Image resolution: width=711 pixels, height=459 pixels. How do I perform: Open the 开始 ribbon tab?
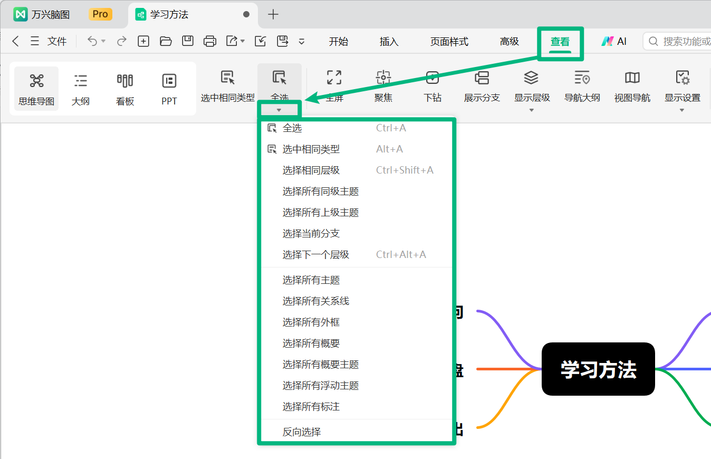point(339,42)
